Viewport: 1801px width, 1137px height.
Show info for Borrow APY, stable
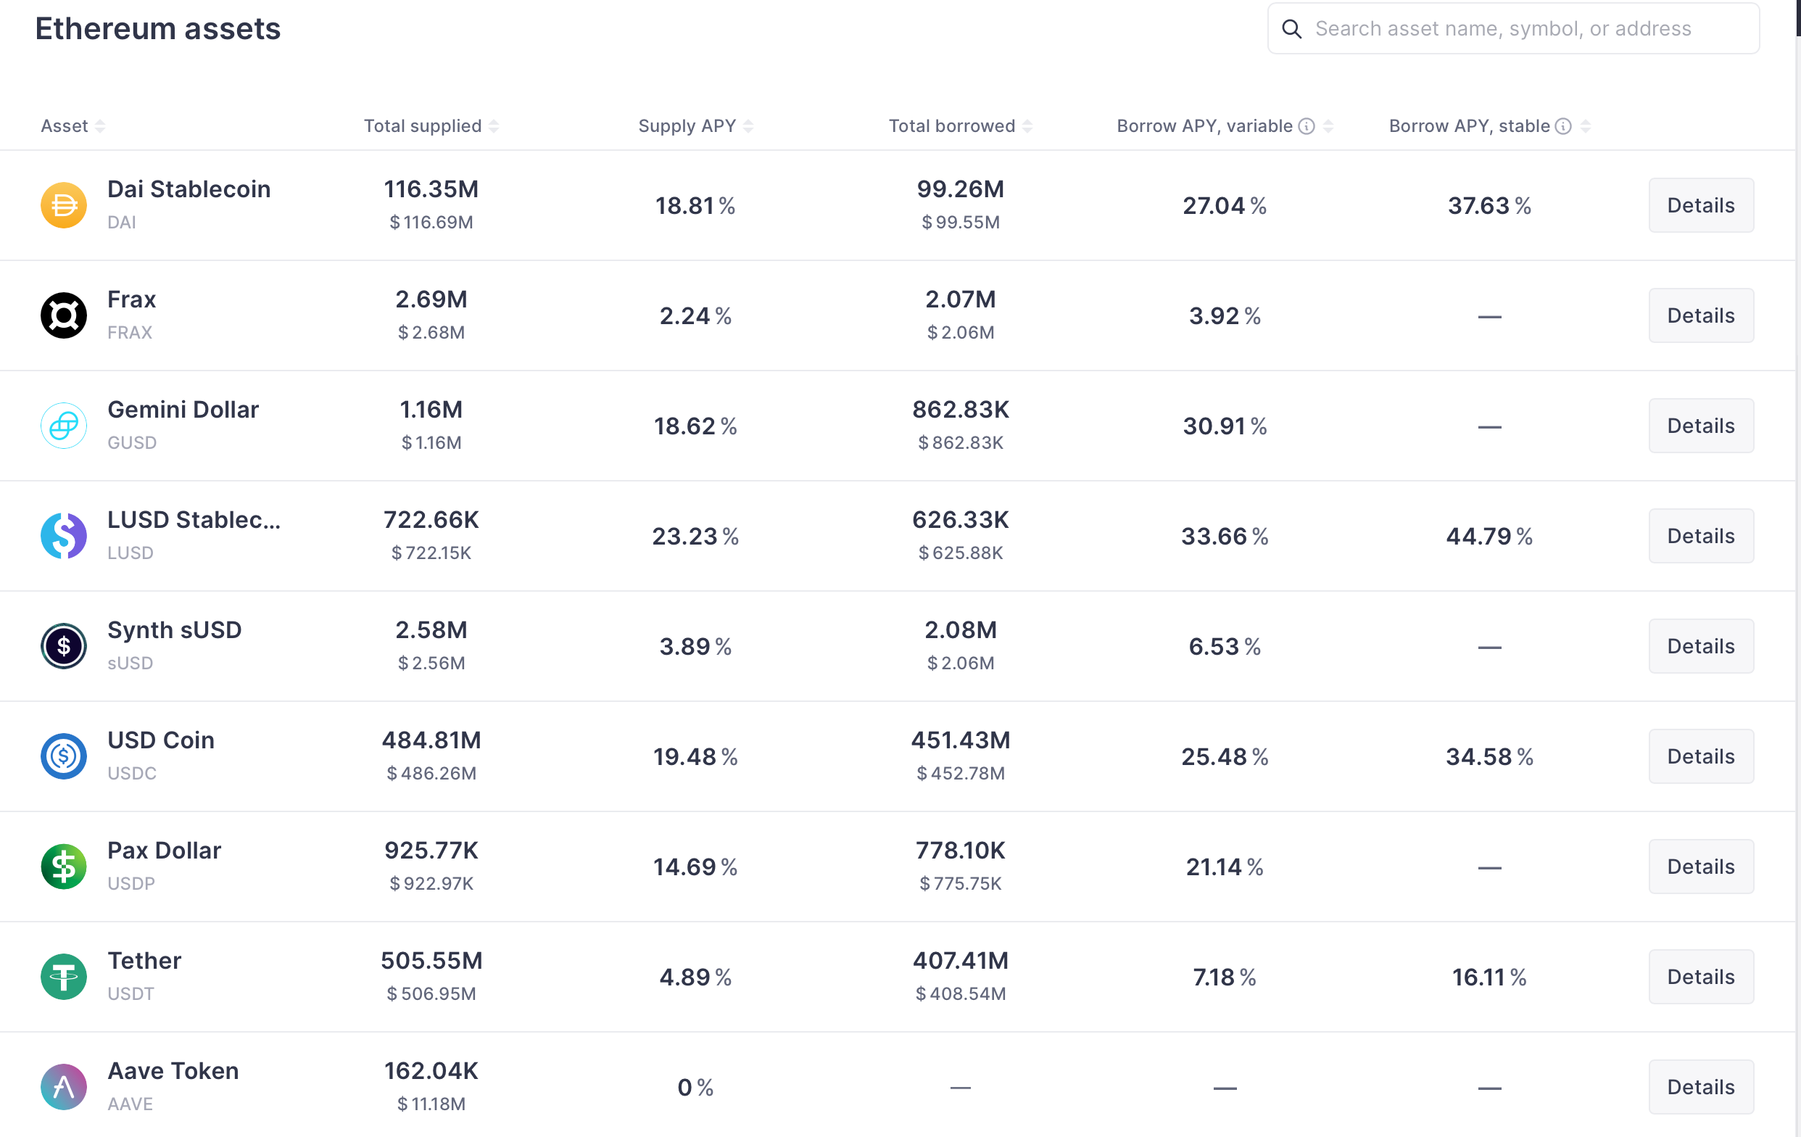[x=1563, y=125]
